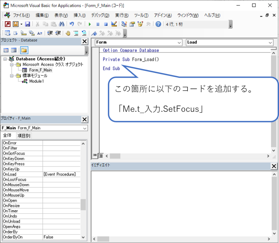The image size is (279, 243).
Task: Click the OrderByOn False value
Action: coord(62,237)
